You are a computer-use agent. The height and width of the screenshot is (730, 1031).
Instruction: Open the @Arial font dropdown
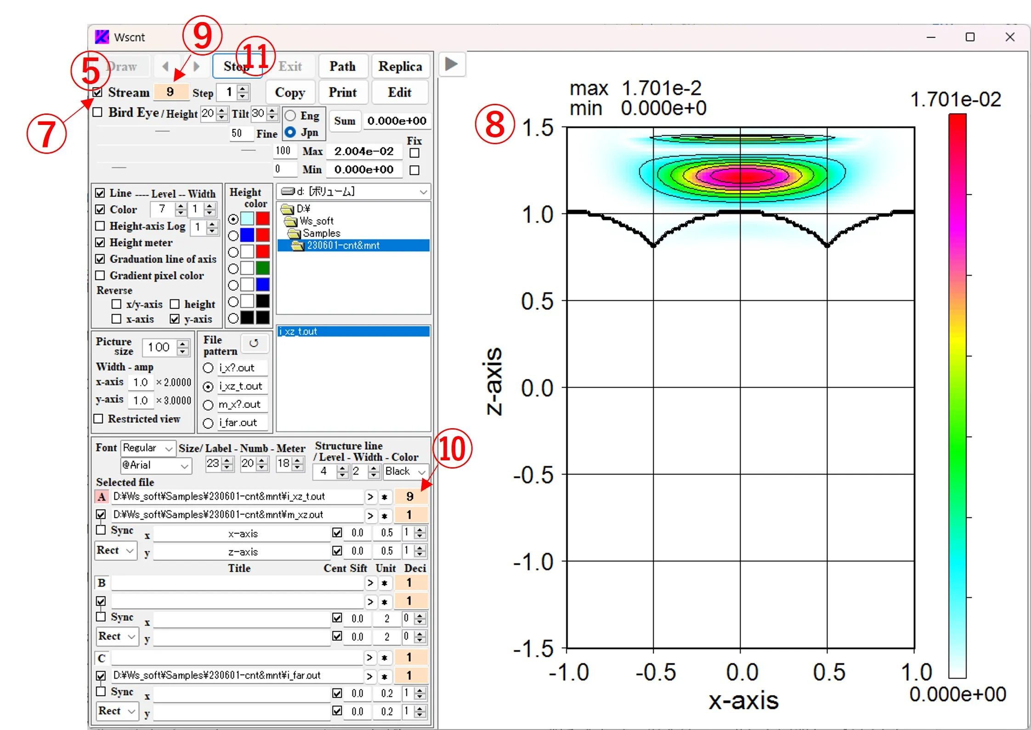(155, 465)
